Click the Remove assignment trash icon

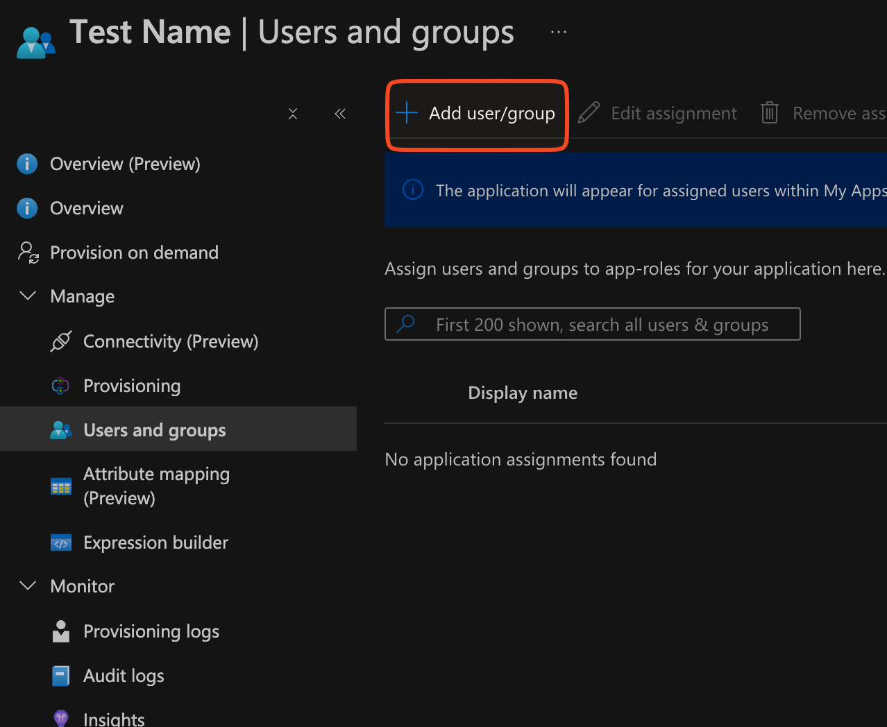769,112
